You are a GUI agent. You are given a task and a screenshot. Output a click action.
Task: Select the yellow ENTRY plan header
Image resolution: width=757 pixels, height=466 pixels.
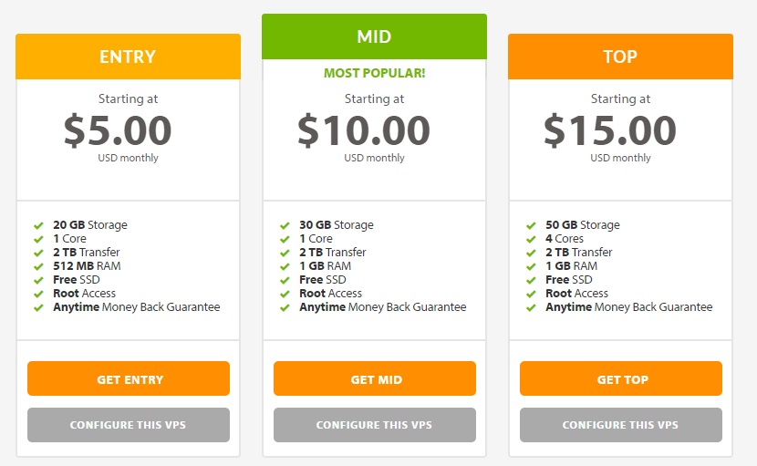coord(128,57)
